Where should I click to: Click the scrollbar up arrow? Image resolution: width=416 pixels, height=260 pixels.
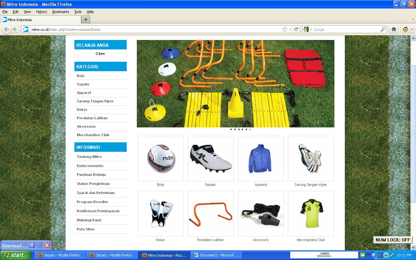click(413, 38)
